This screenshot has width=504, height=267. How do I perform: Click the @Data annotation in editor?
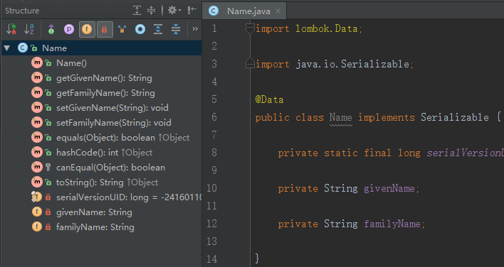coord(269,99)
